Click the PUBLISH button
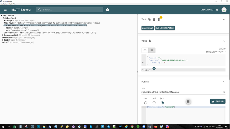The height and width of the screenshot is (129, 230). [218, 101]
